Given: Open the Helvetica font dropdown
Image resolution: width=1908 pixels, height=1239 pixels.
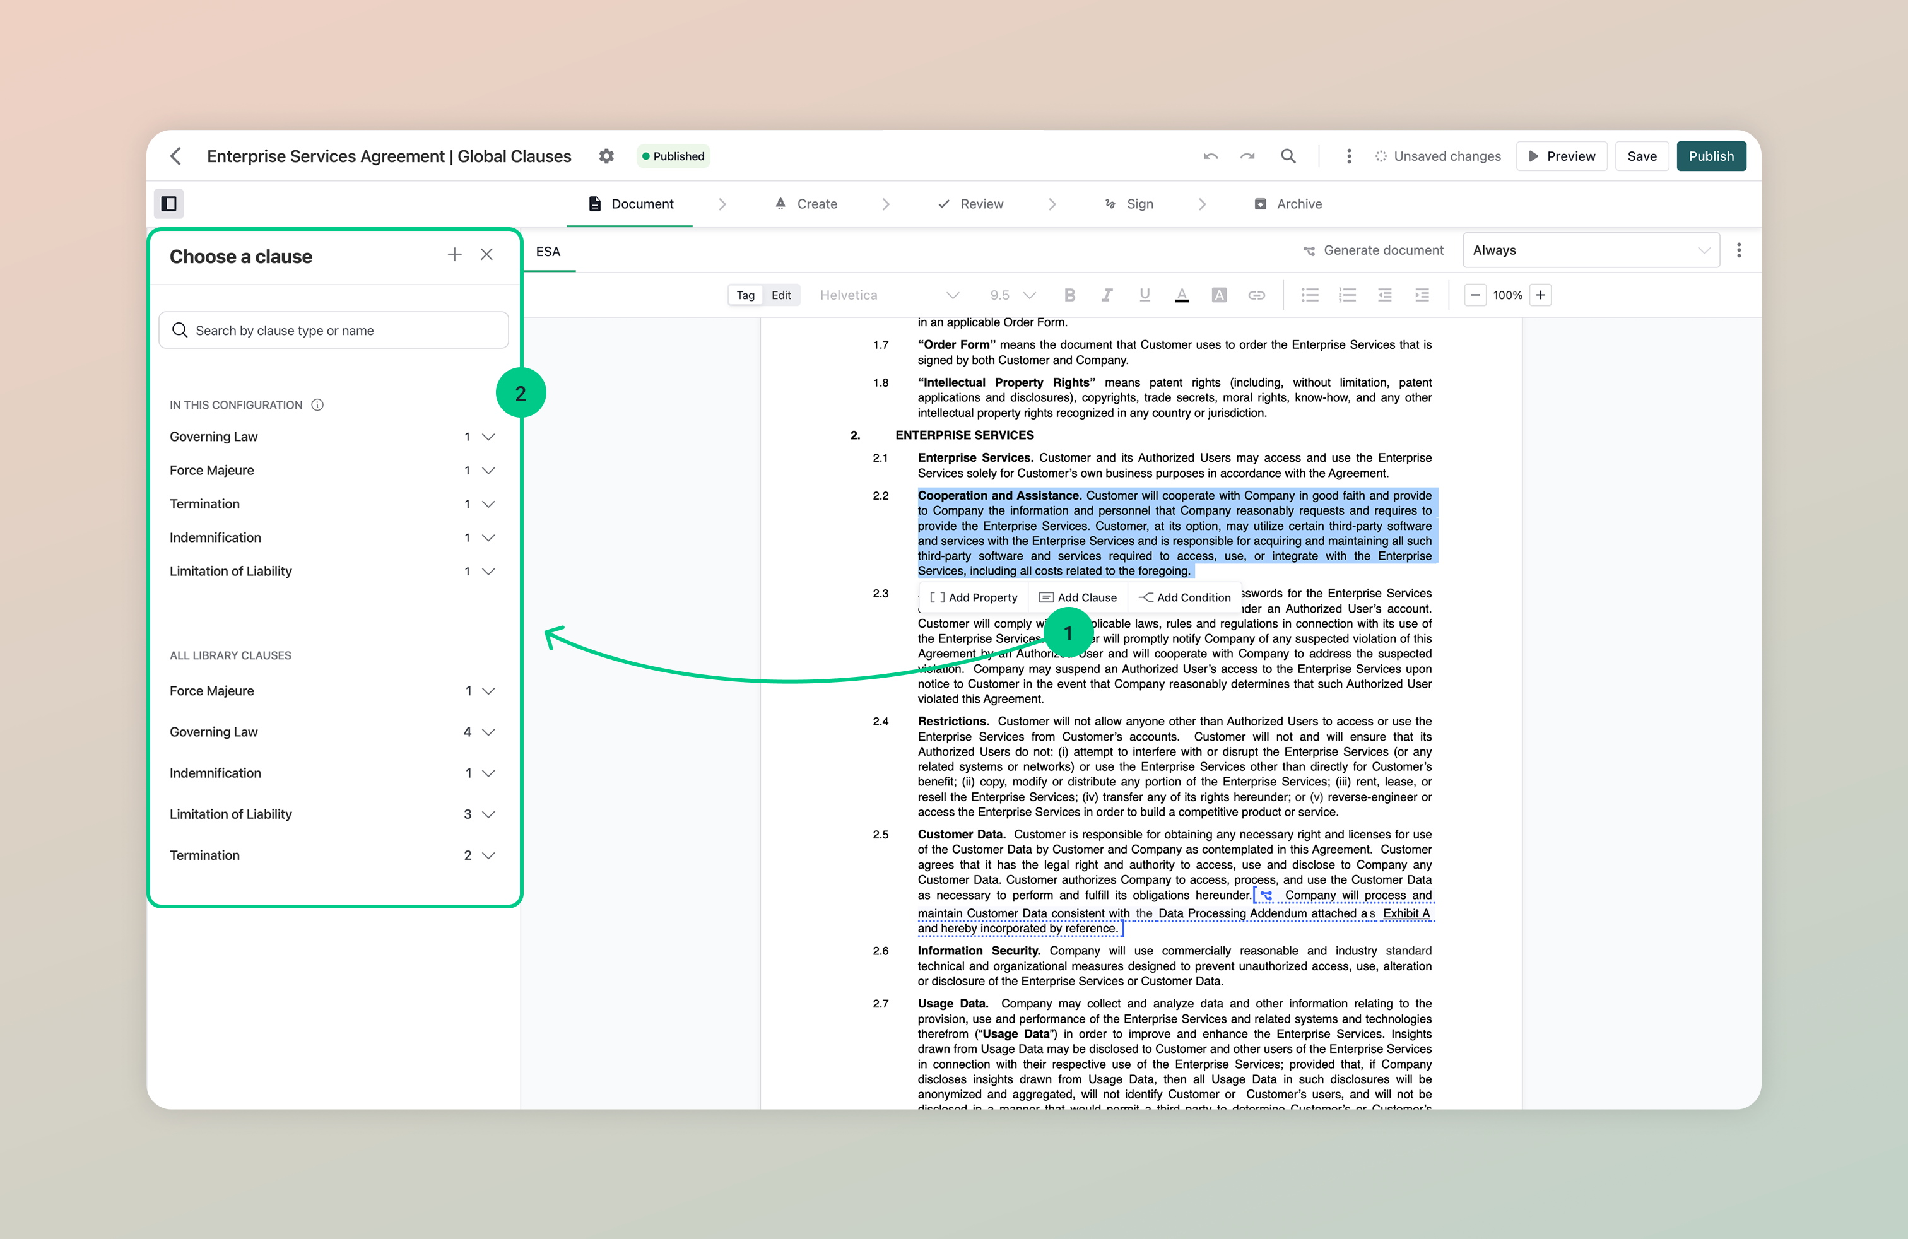Looking at the screenshot, I should [x=889, y=295].
